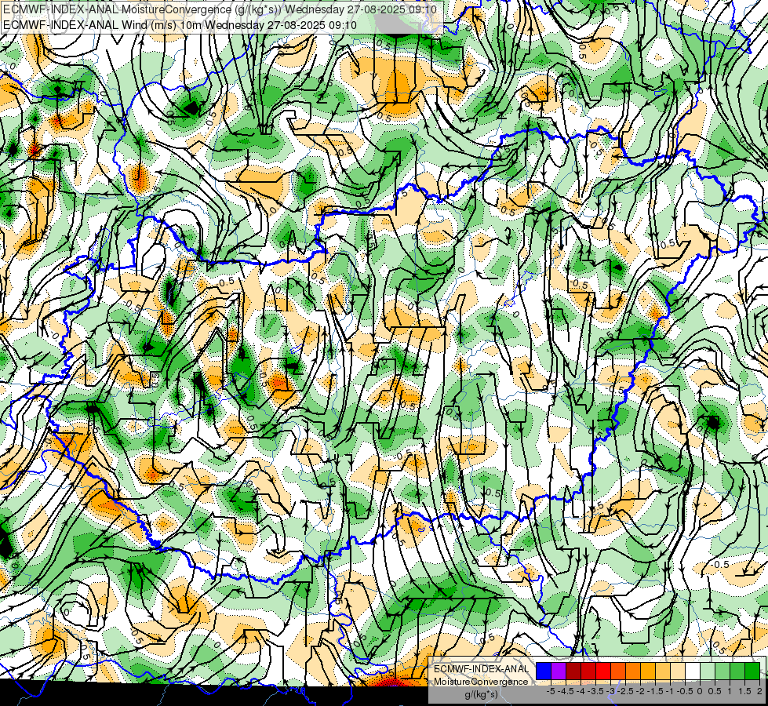Click the white legend swatch left of 0
This screenshot has width=768, height=706.
(x=693, y=671)
